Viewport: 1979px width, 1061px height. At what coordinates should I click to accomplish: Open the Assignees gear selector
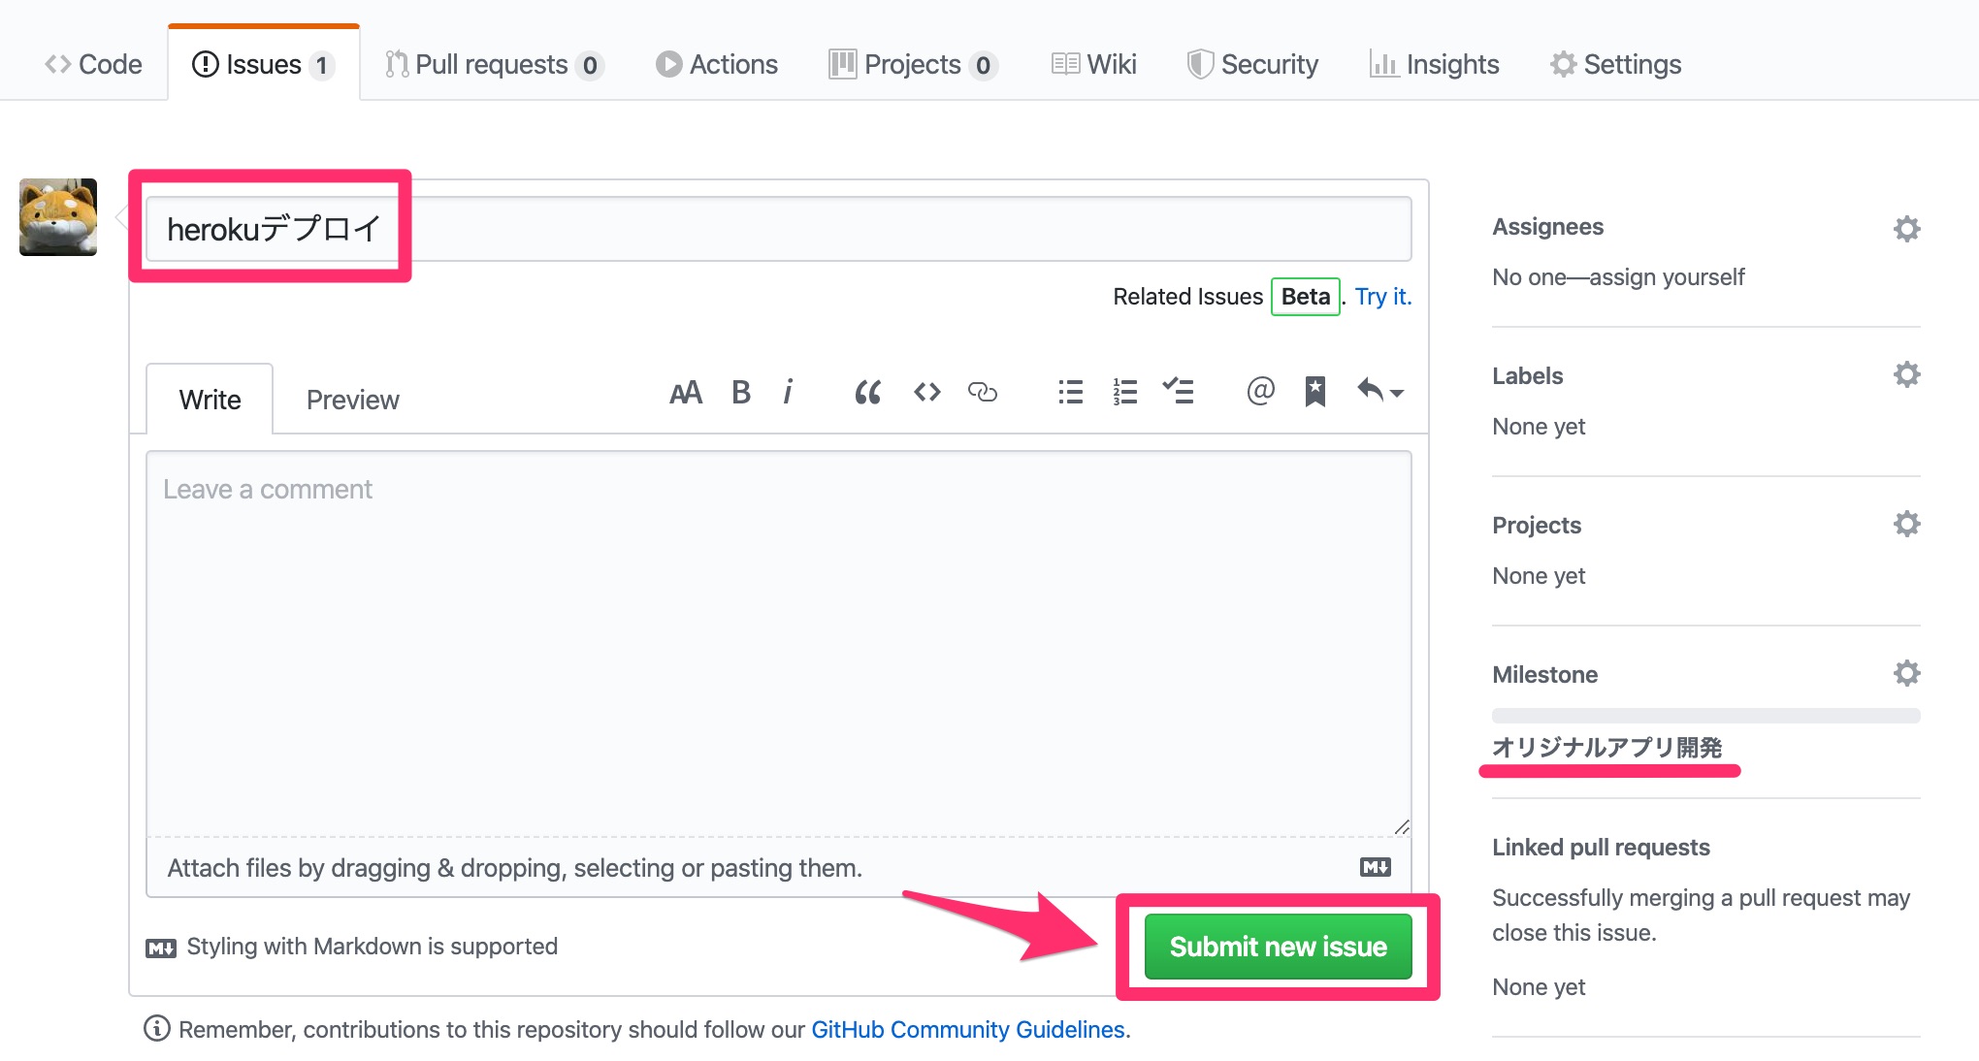click(1907, 227)
